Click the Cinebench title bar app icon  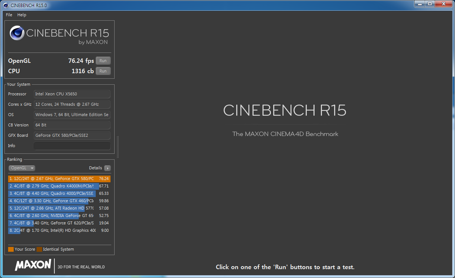click(x=6, y=5)
